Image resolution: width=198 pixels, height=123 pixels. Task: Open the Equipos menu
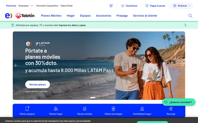85,16
